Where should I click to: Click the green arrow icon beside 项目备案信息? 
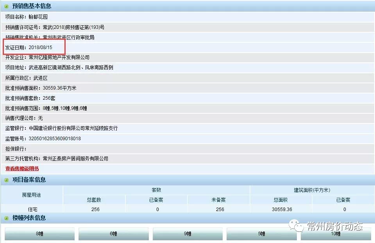point(7,180)
